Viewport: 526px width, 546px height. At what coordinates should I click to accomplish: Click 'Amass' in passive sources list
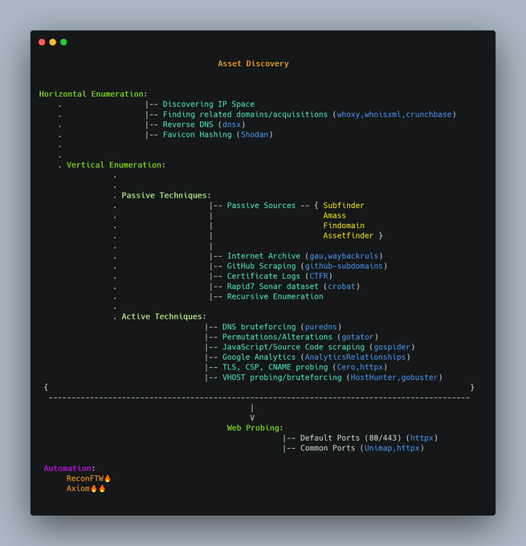(x=334, y=215)
